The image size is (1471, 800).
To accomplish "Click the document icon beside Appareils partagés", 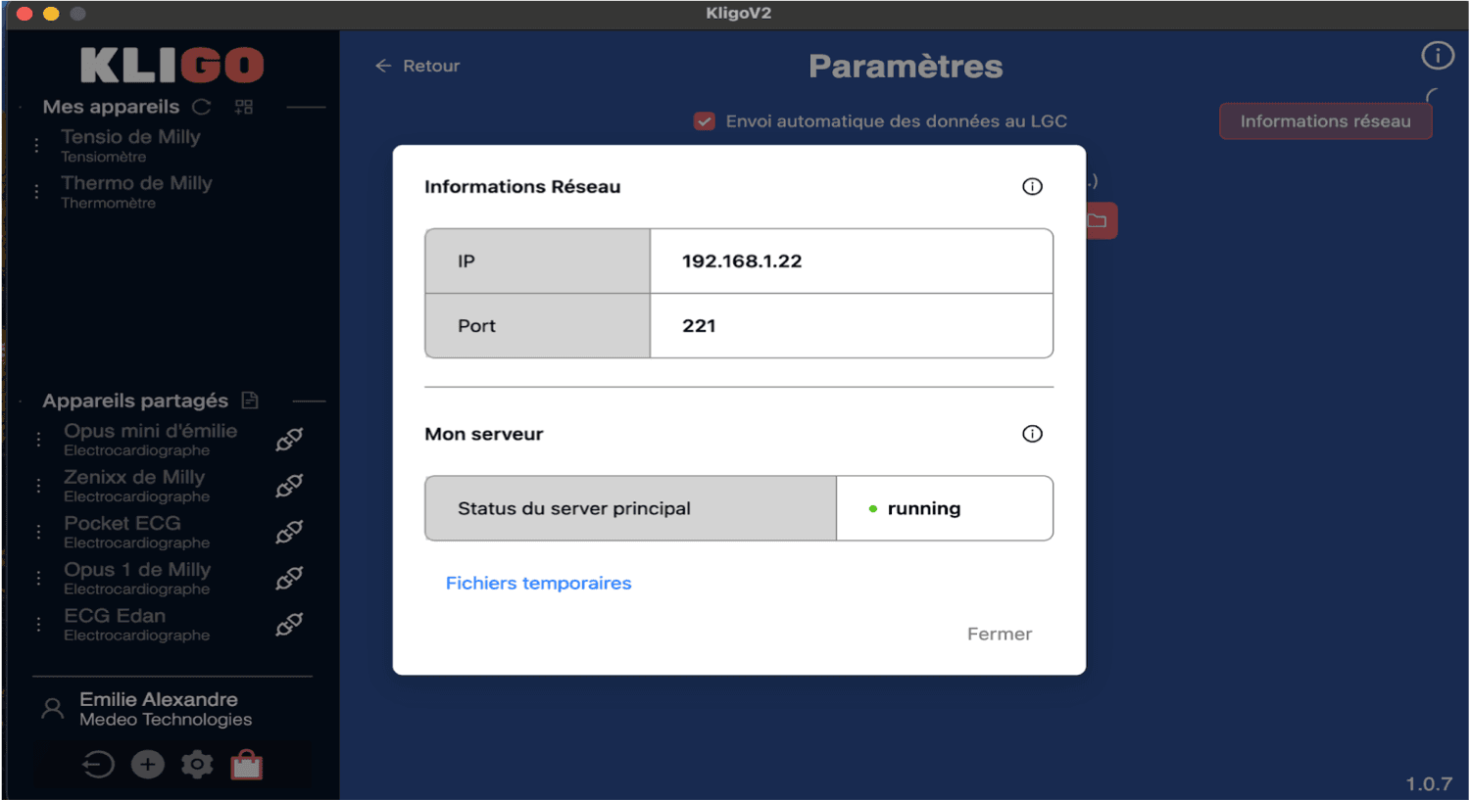I will [250, 400].
